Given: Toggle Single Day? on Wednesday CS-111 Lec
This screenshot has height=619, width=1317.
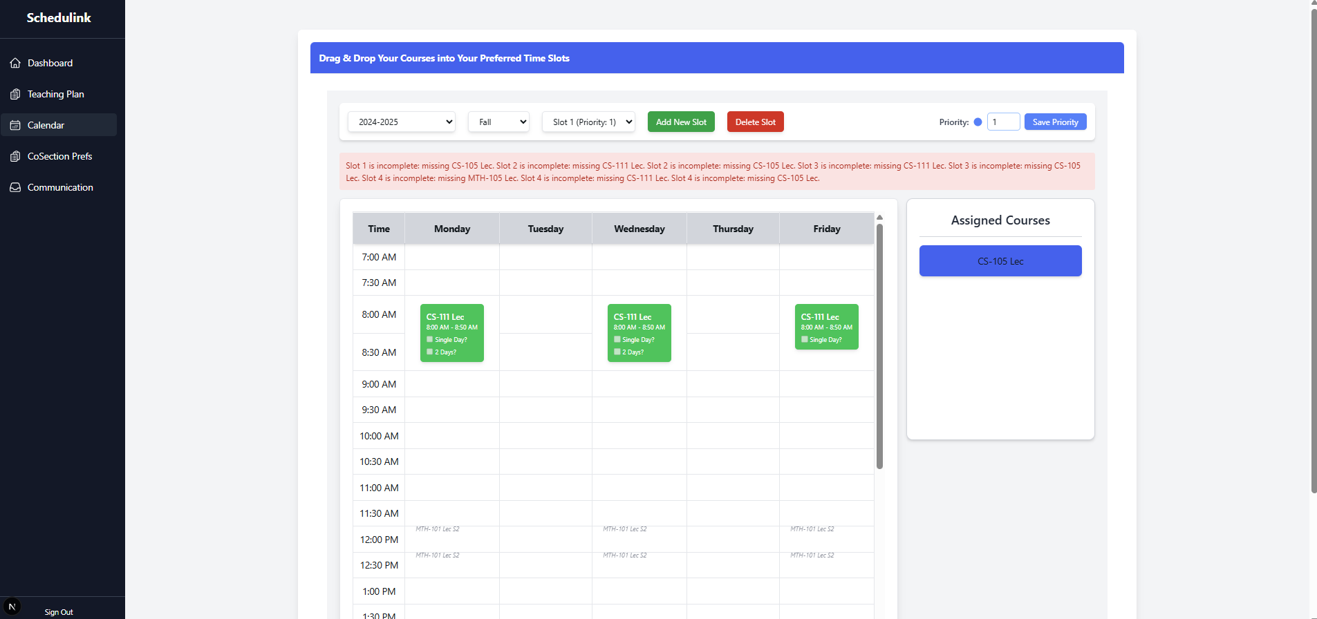Looking at the screenshot, I should click(617, 339).
